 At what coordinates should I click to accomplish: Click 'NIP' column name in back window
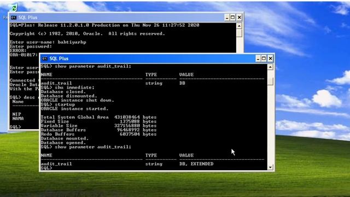coord(16,114)
